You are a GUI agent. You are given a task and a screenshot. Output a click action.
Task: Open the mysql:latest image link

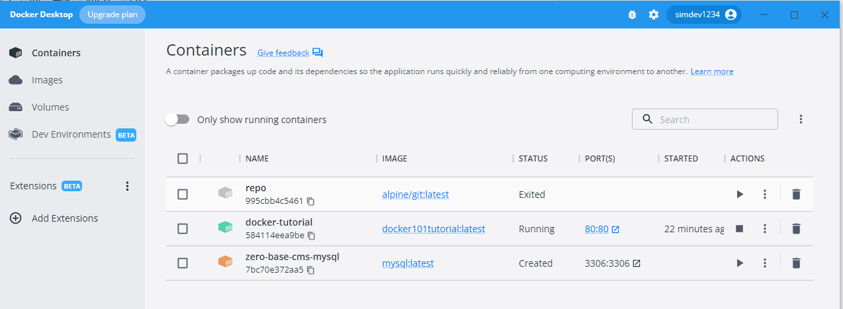pos(408,263)
